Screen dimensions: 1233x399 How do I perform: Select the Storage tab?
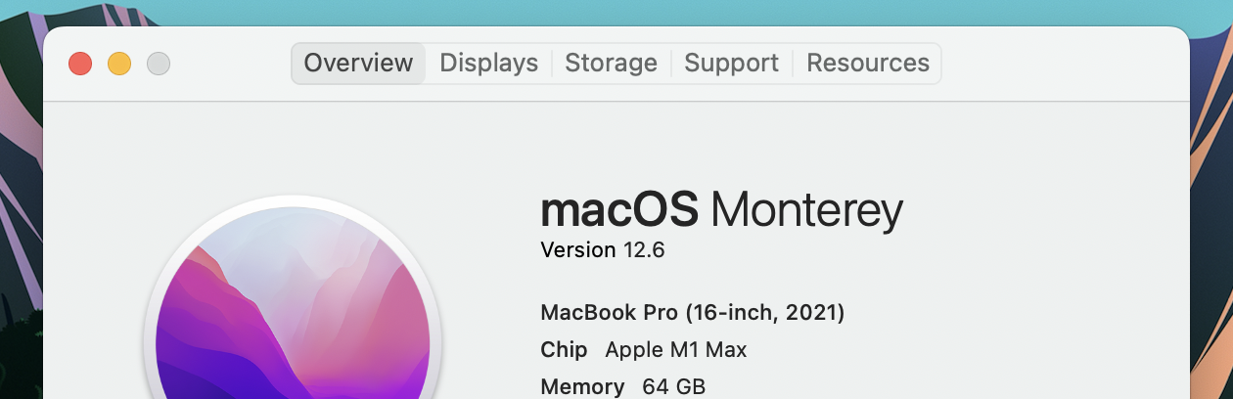[x=611, y=64]
